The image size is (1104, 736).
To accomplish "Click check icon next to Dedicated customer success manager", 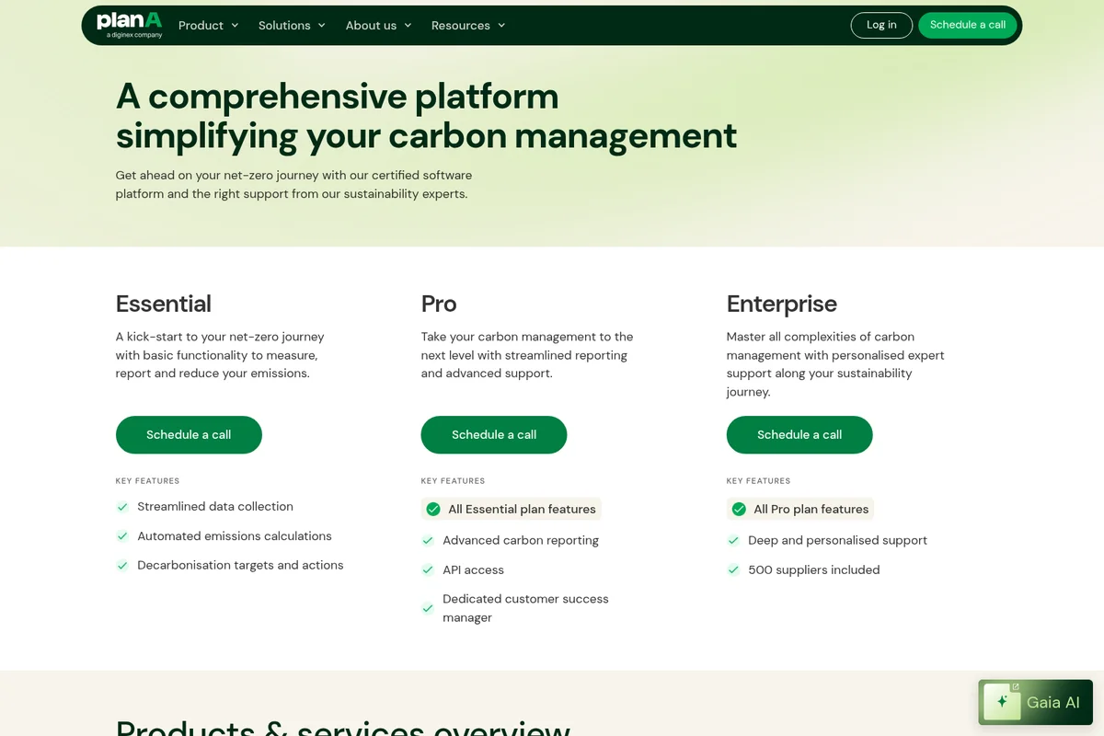I will pyautogui.click(x=428, y=608).
